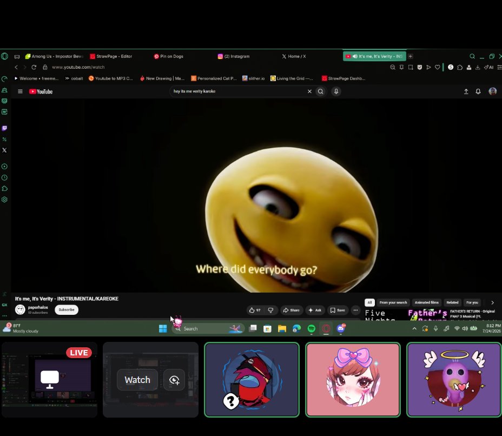Select the From your search chip
Viewport: 502px width, 436px height.
click(393, 302)
